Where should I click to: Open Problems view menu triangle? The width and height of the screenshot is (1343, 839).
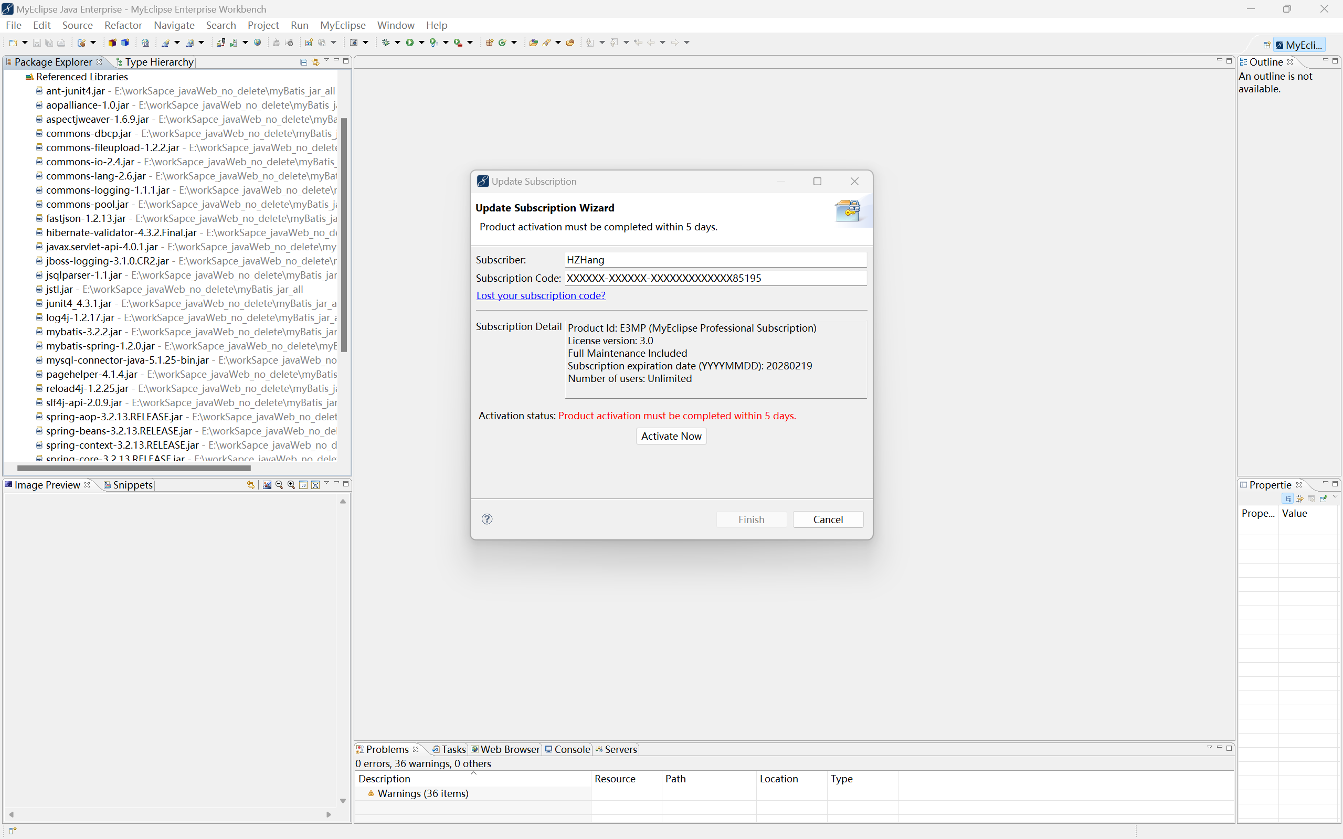click(1209, 747)
